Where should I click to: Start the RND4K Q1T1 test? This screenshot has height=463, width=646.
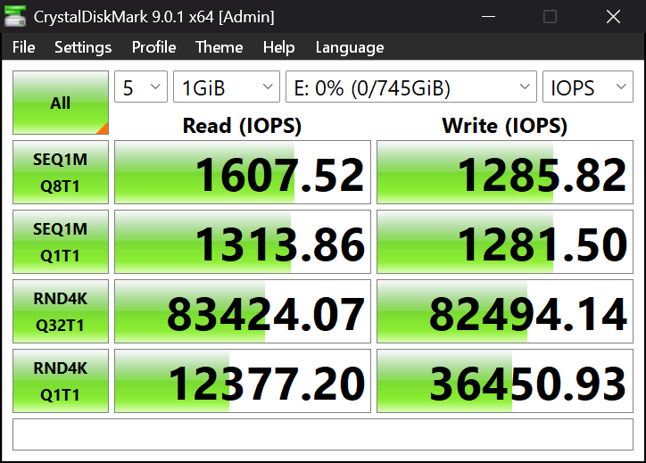61,381
